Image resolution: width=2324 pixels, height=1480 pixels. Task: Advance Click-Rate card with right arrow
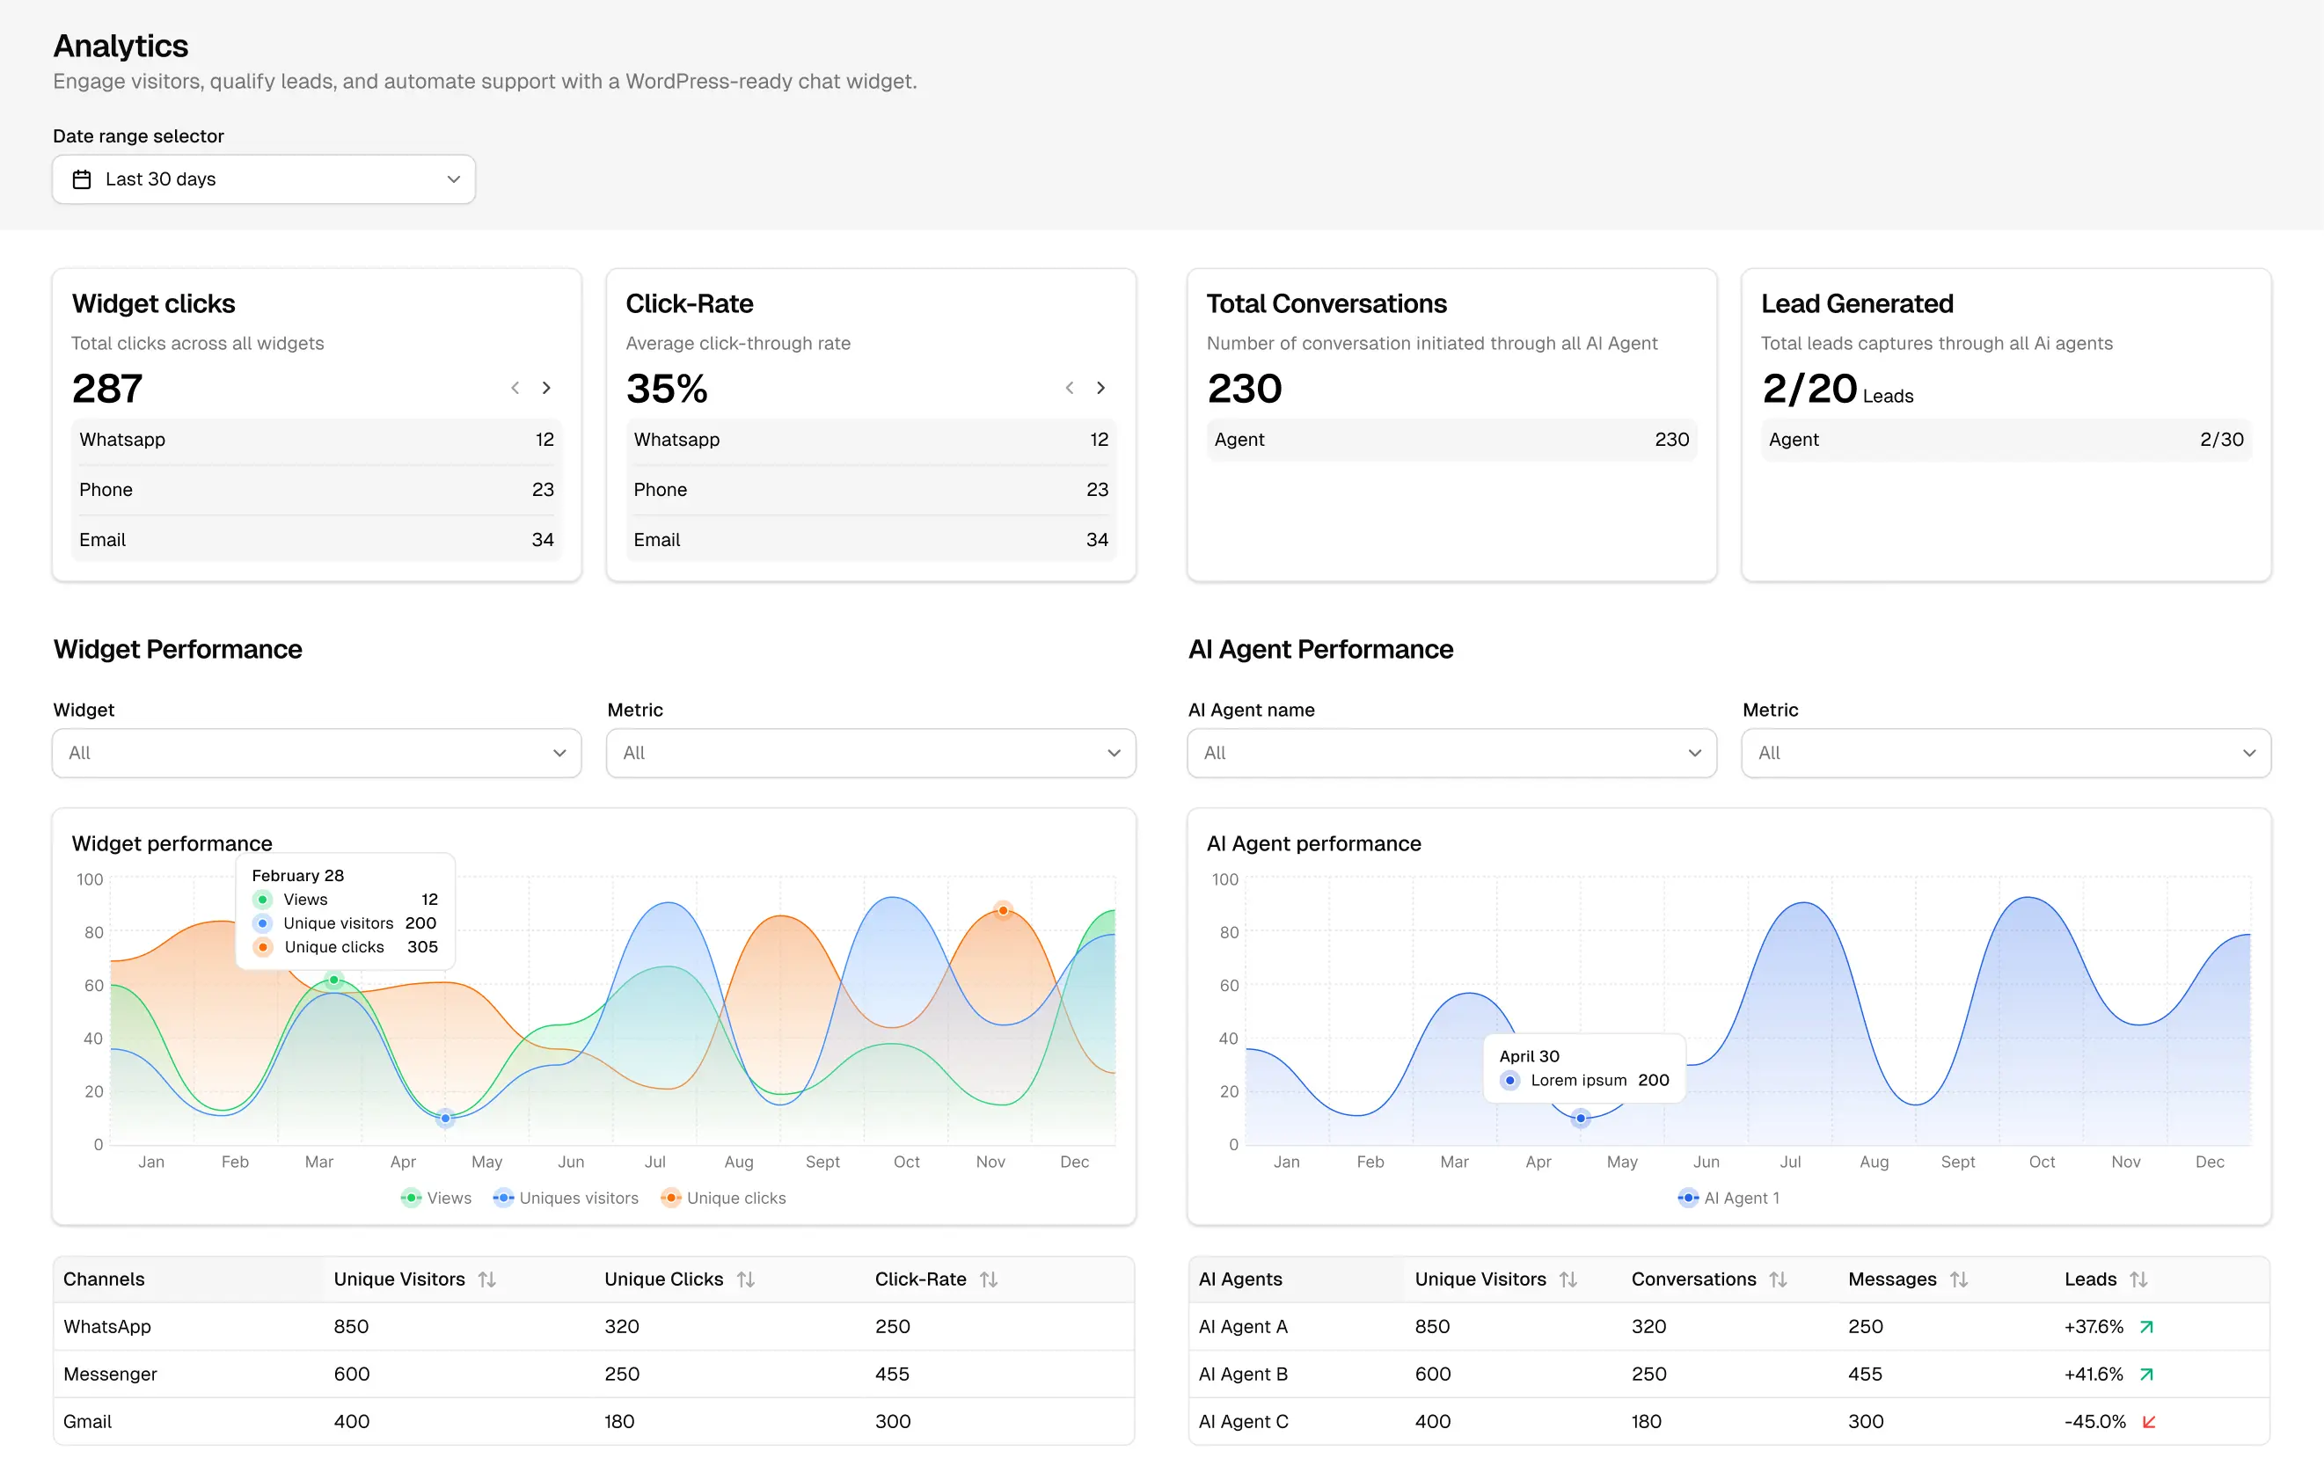(x=1100, y=388)
